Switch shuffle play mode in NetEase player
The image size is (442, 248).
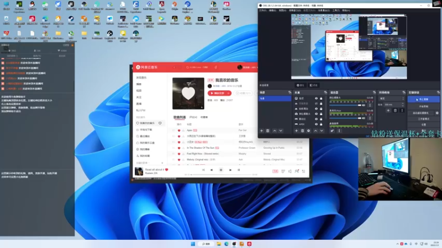click(203, 170)
